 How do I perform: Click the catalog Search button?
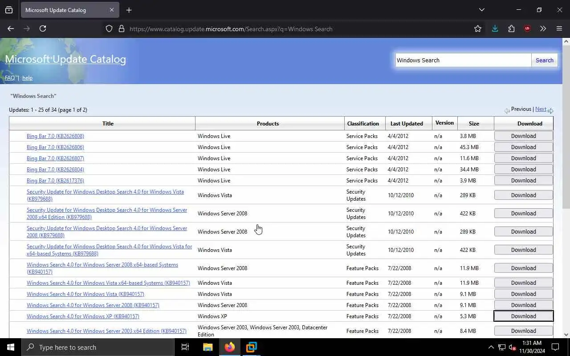click(x=544, y=60)
